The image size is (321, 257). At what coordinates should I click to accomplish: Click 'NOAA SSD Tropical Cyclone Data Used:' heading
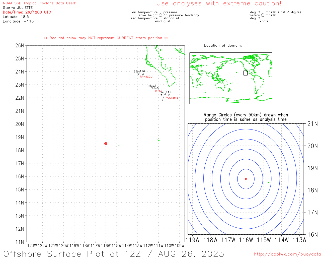(39, 3)
